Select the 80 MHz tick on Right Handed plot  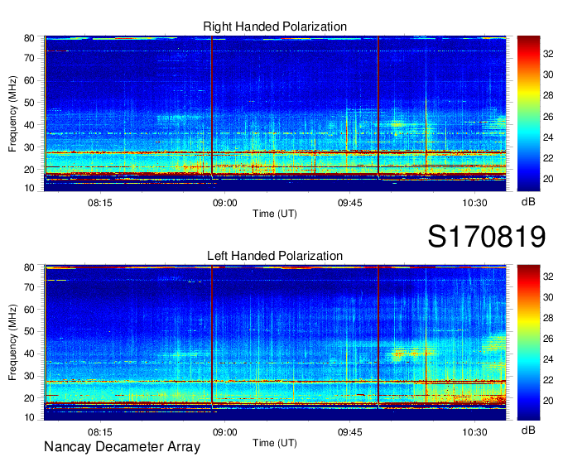tap(29, 38)
